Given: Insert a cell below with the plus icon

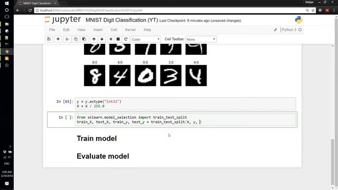Looking at the screenshot, I should (58, 39).
